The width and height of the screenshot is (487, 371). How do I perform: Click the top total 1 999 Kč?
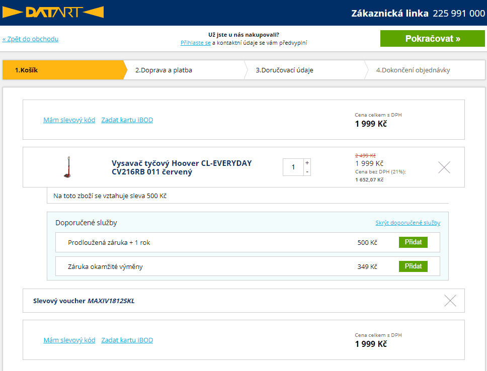371,124
